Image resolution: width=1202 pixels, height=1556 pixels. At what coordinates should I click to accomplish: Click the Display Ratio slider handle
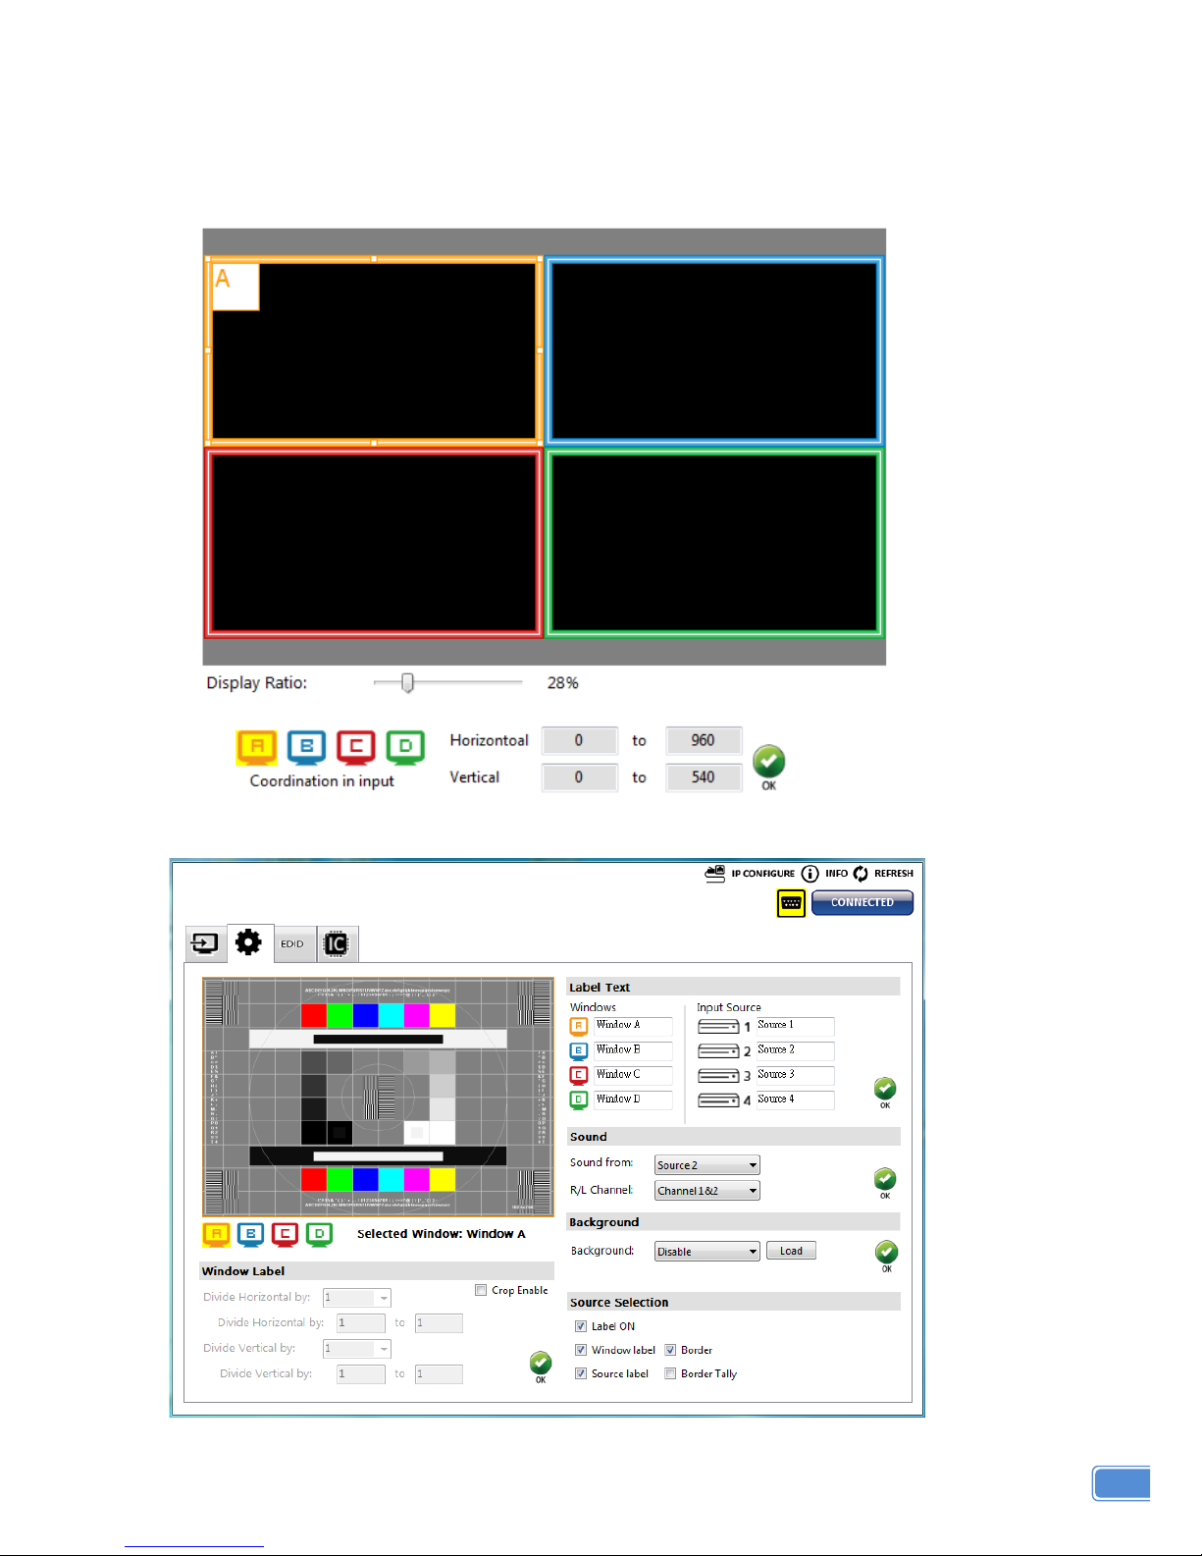pos(407,682)
